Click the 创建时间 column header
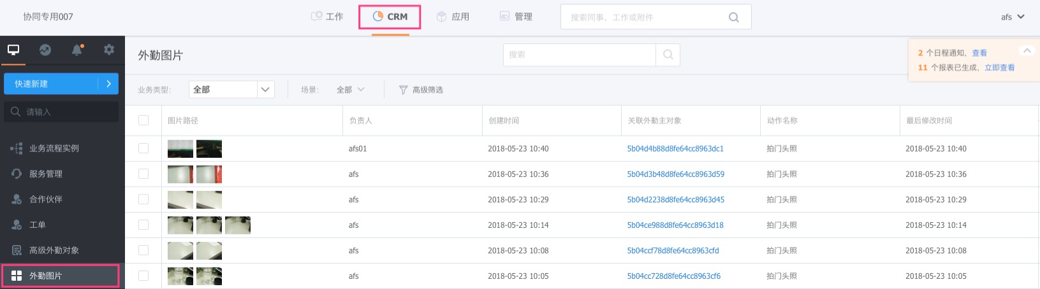The width and height of the screenshot is (1040, 289). pos(504,120)
